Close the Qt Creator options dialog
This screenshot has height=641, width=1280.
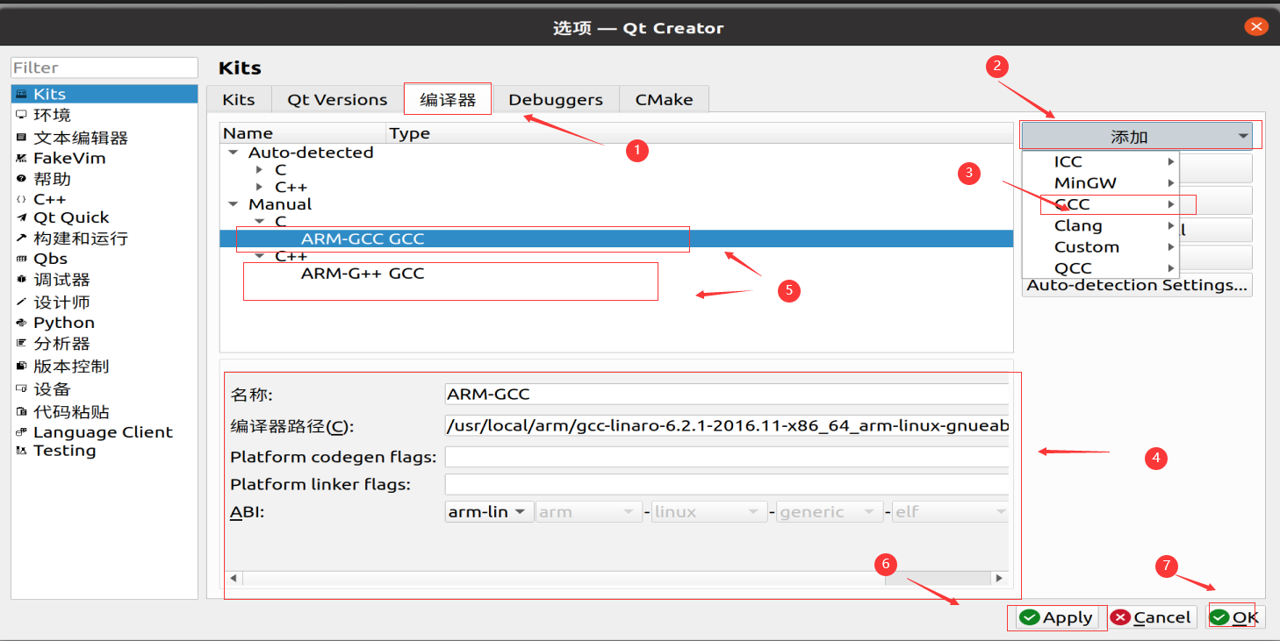pos(1256,26)
